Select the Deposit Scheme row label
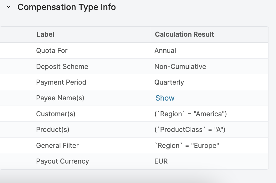The height and width of the screenshot is (183, 276). 62,66
